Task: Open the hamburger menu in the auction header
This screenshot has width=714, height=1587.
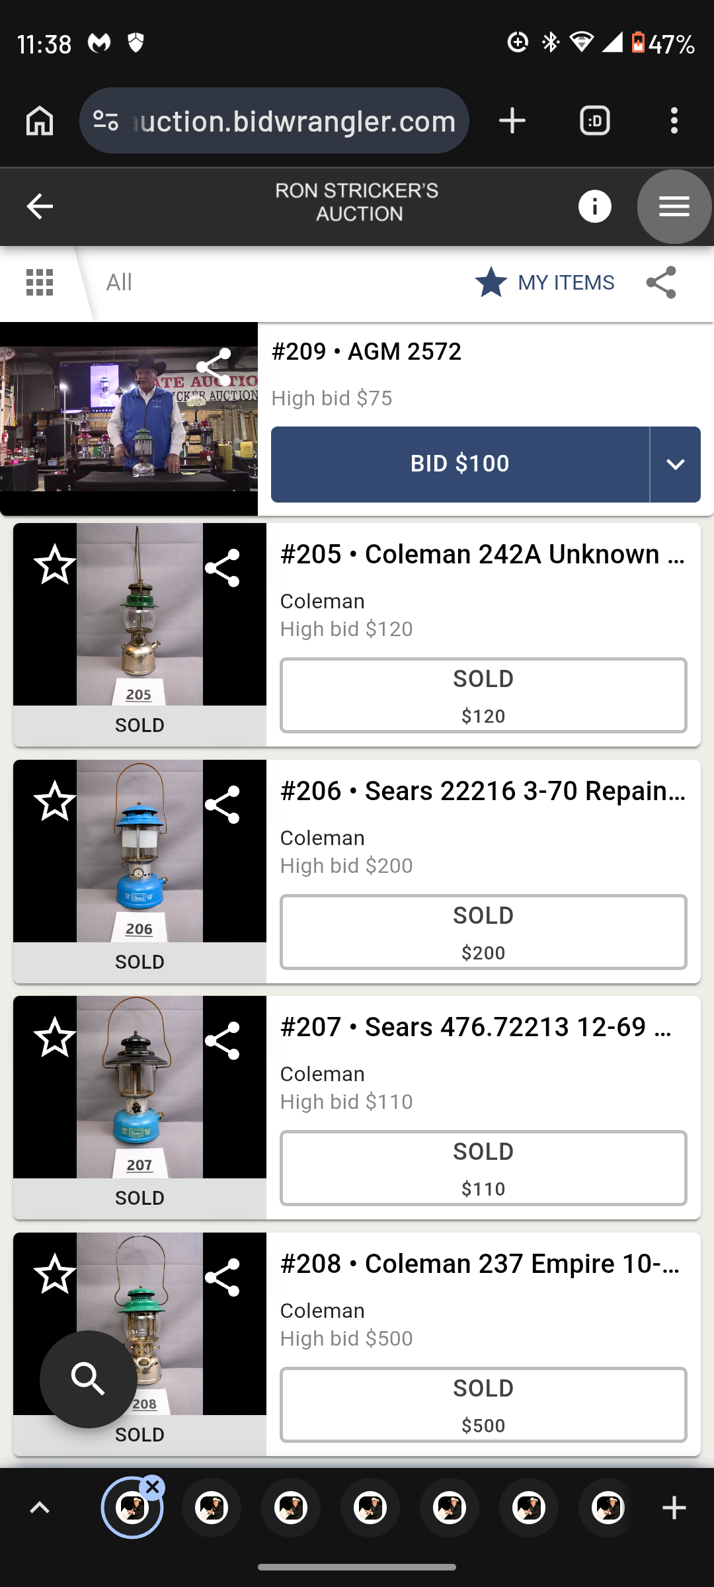Action: point(674,206)
